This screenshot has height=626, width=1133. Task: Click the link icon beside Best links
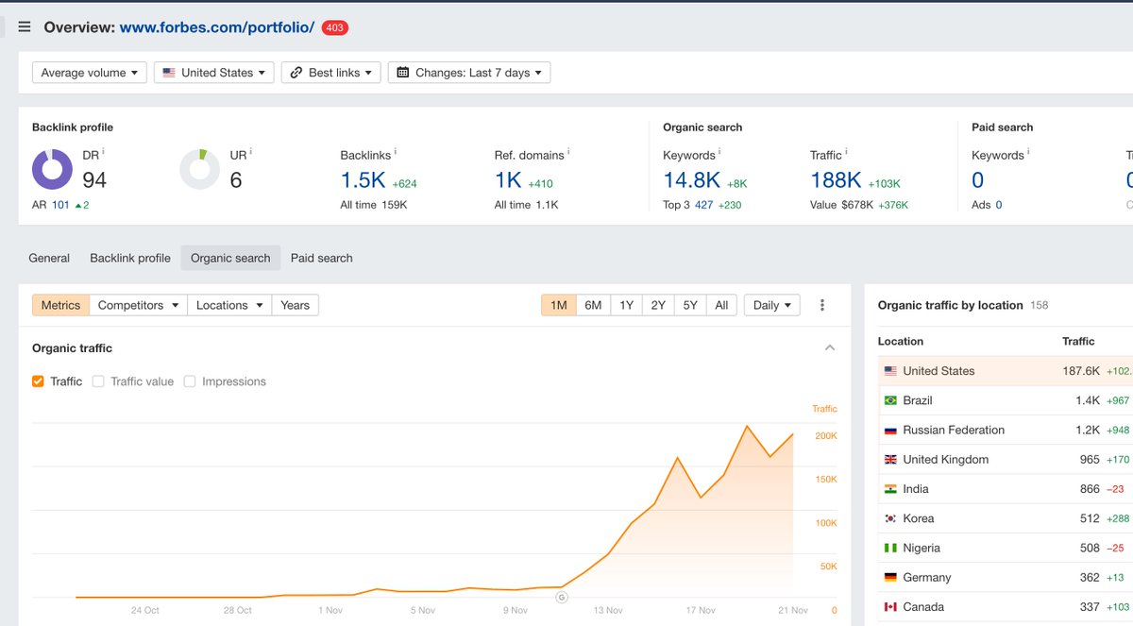[294, 72]
